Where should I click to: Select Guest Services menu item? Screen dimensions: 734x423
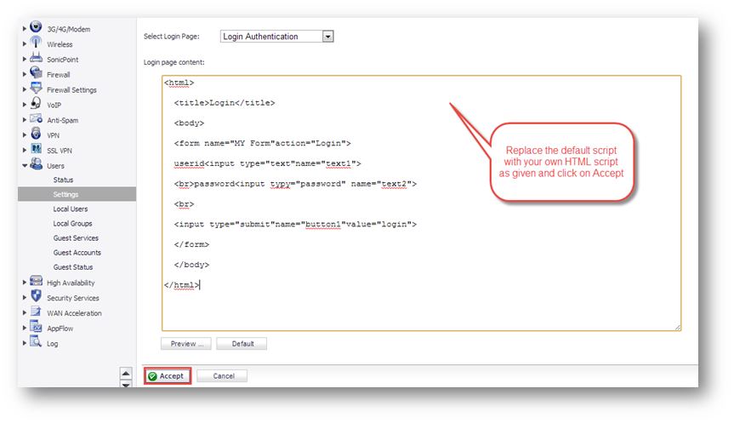pyautogui.click(x=76, y=238)
